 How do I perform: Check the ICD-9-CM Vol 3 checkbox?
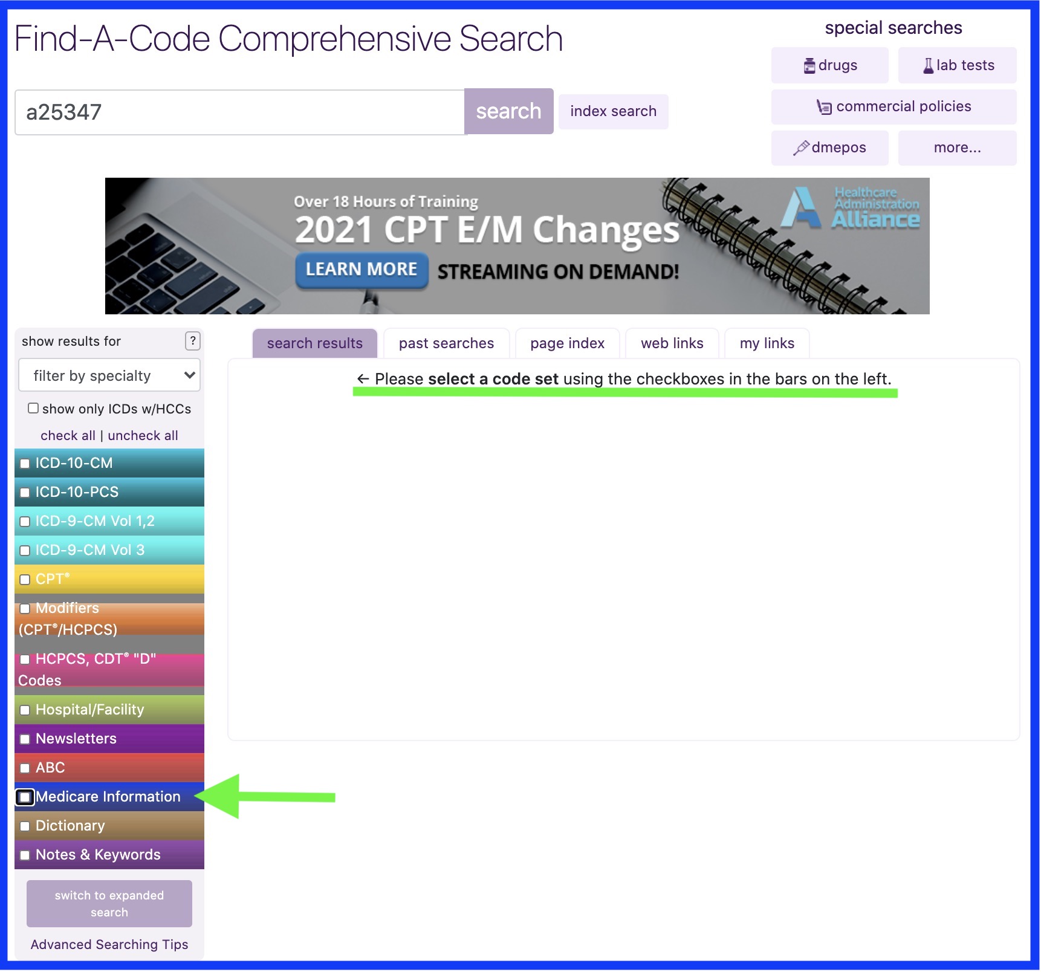pyautogui.click(x=25, y=551)
